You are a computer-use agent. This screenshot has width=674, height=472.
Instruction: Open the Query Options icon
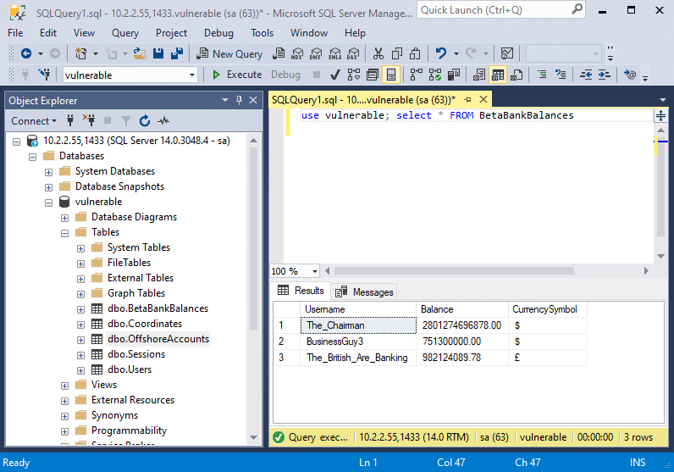click(x=373, y=75)
